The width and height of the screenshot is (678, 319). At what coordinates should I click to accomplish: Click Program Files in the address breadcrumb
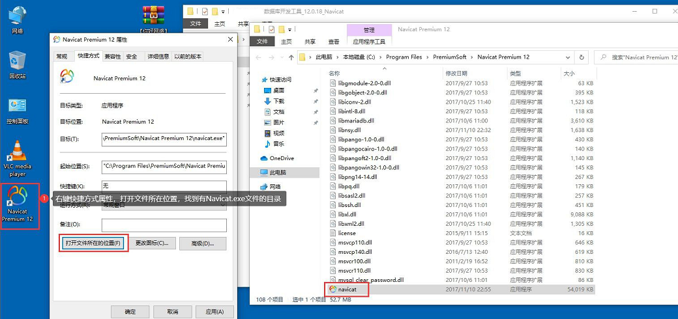coord(404,57)
